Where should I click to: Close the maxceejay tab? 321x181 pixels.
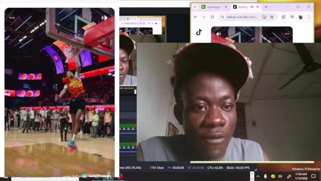pos(226,7)
